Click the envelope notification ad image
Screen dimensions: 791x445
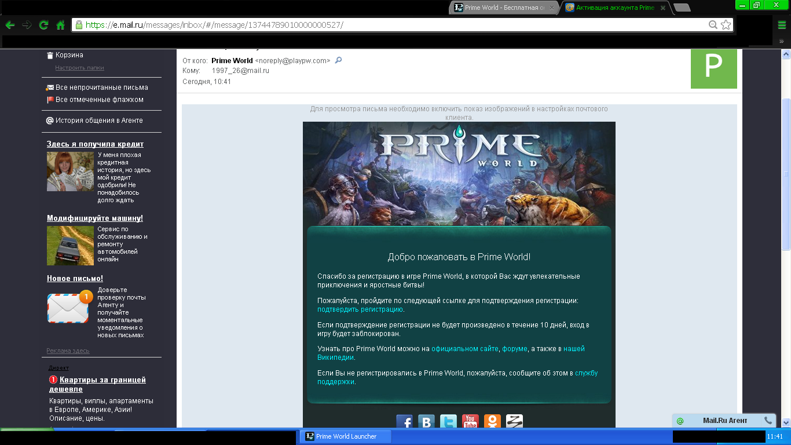click(70, 306)
